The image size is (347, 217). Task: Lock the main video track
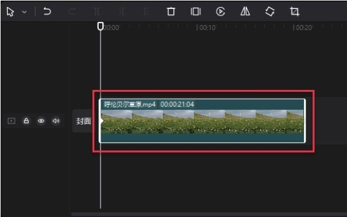click(x=26, y=121)
